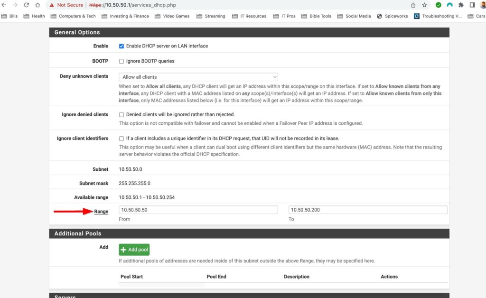Open the Video Games bookmark folder
486x298 pixels.
(x=172, y=16)
